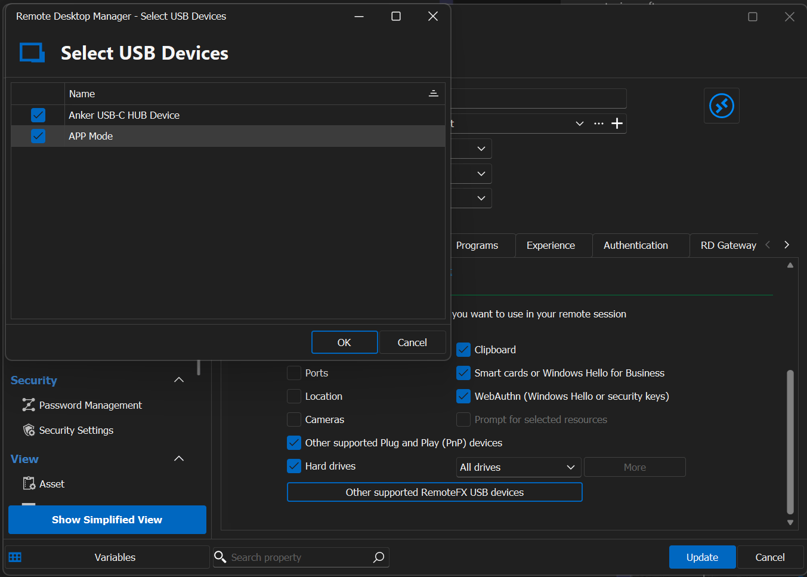Open the Experience tab
The image size is (807, 577).
point(551,245)
